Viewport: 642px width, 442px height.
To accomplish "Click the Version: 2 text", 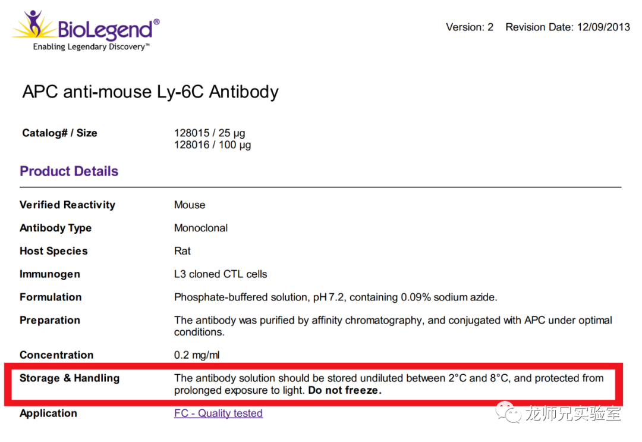I will pos(470,27).
